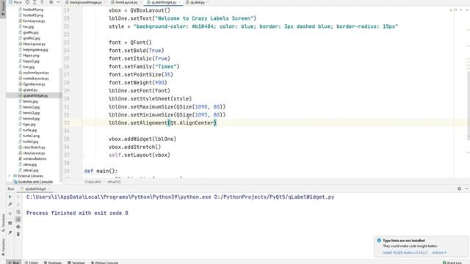Click CrazyLabel in editor breadcrumb
This screenshot has height=264, width=470.
[x=93, y=182]
